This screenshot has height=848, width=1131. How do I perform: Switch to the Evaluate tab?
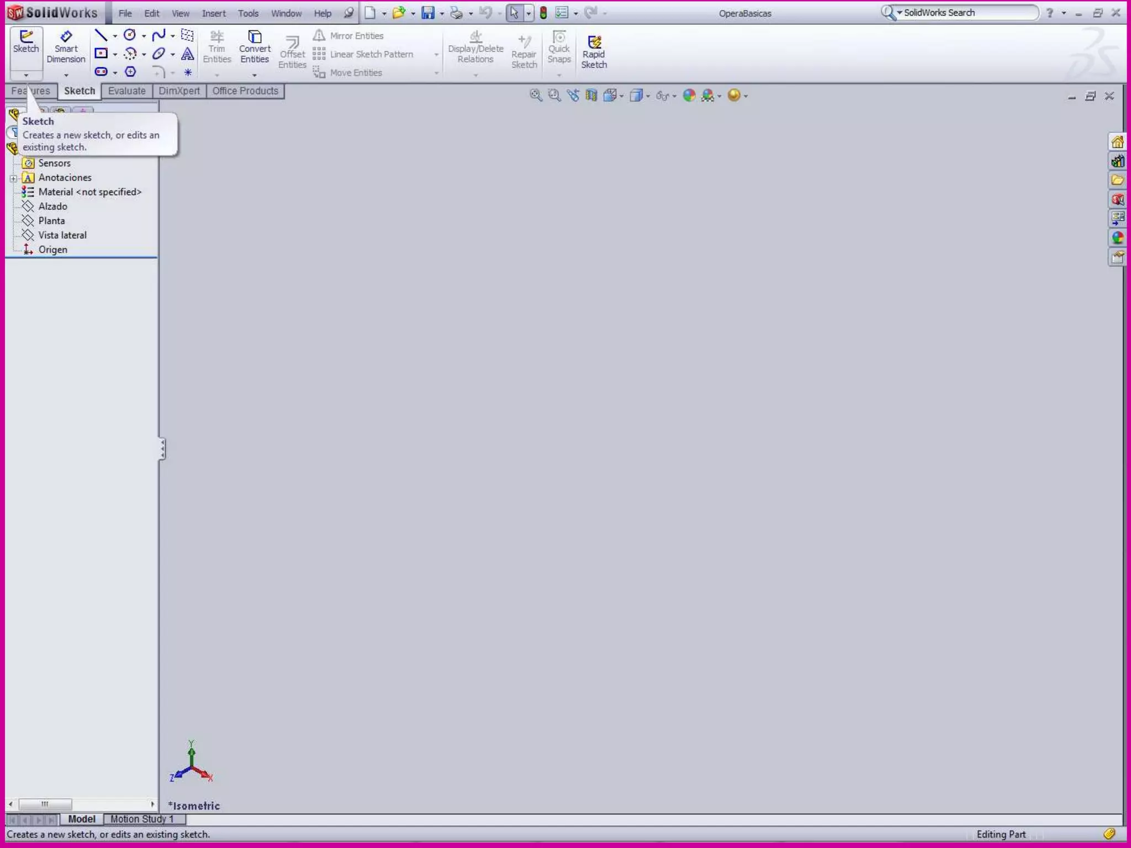pos(126,91)
